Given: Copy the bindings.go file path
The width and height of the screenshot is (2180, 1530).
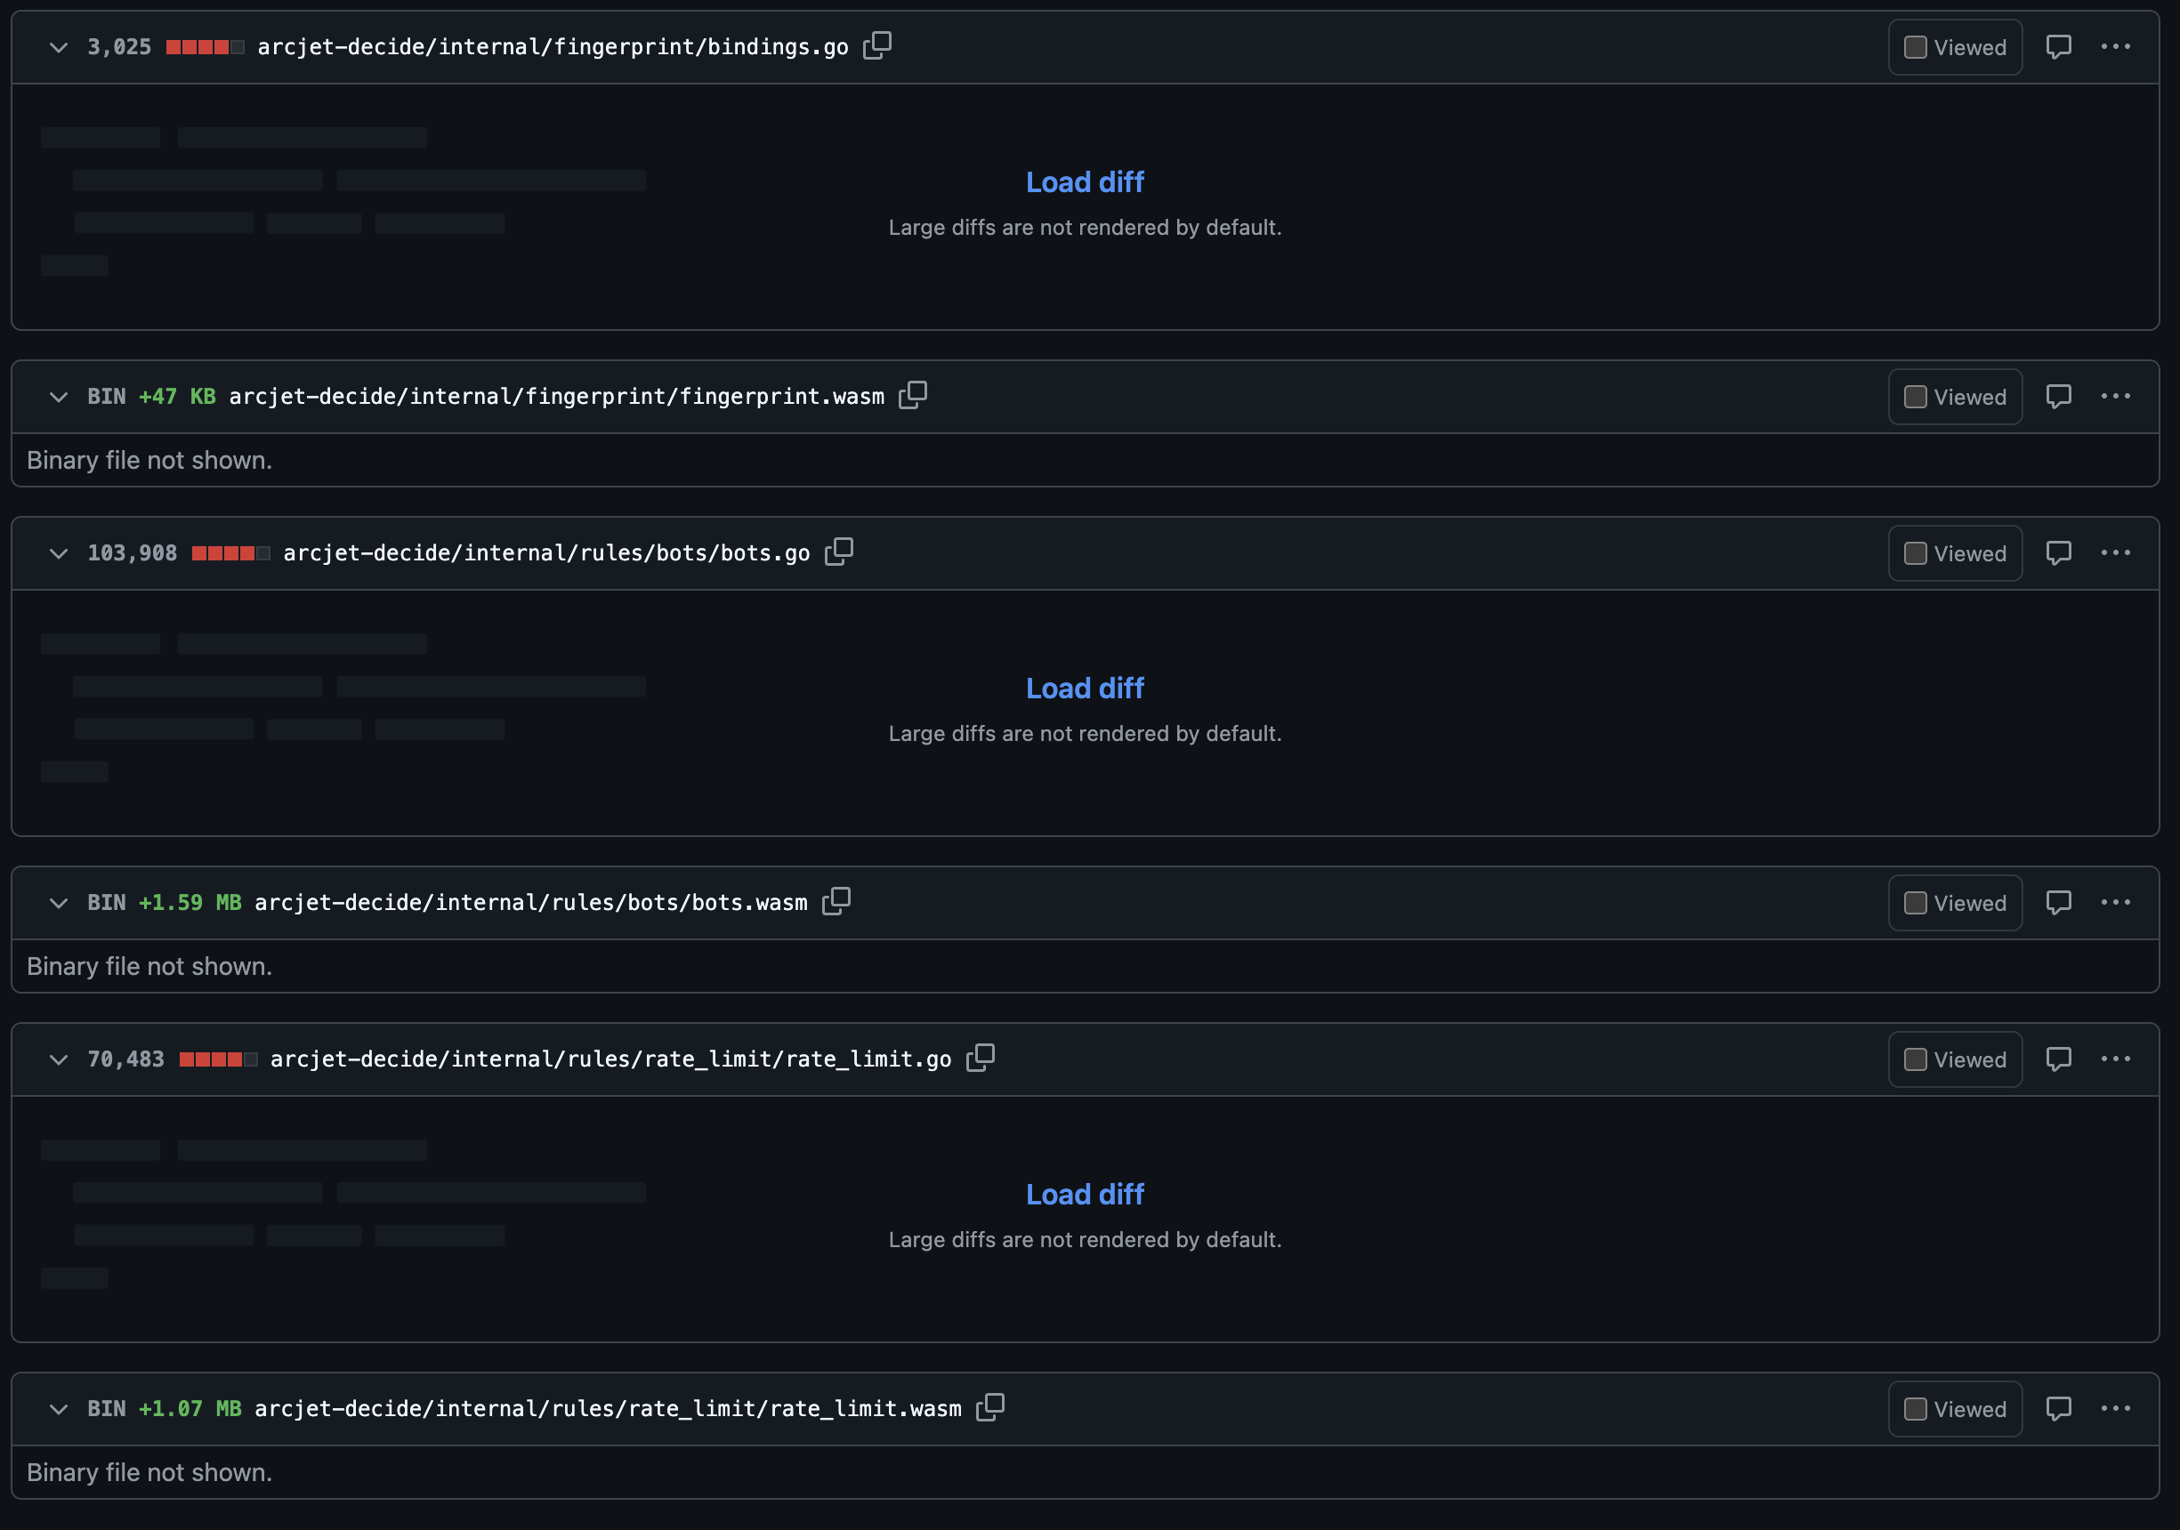Looking at the screenshot, I should (x=876, y=45).
